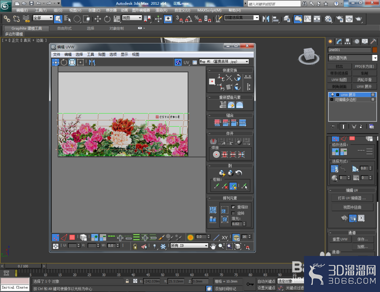The height and width of the screenshot is (292, 380).
Task: Click the Reset Peel icon
Action: pyautogui.click(x=239, y=173)
